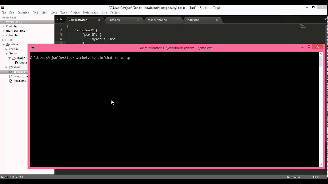Switch to the index.php tab
Image resolution: width=328 pixels, height=184 pixels.
[193, 20]
